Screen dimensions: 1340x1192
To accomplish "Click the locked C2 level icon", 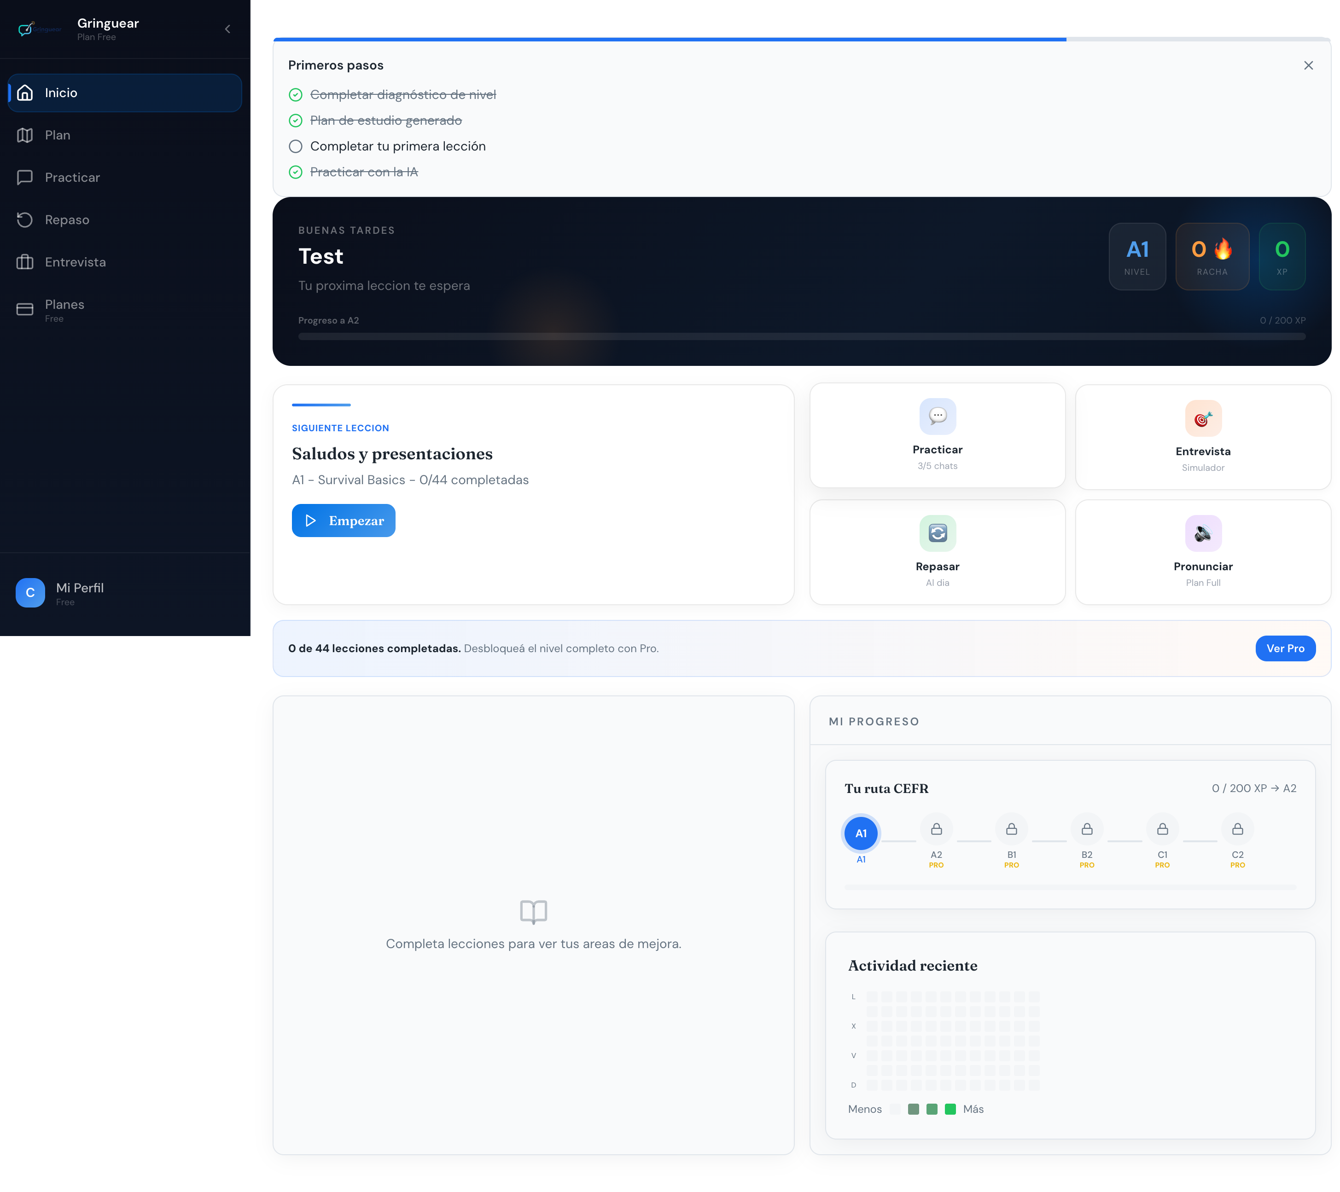I will pyautogui.click(x=1236, y=829).
